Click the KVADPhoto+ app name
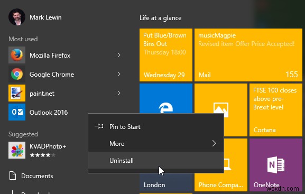 [x=48, y=146]
